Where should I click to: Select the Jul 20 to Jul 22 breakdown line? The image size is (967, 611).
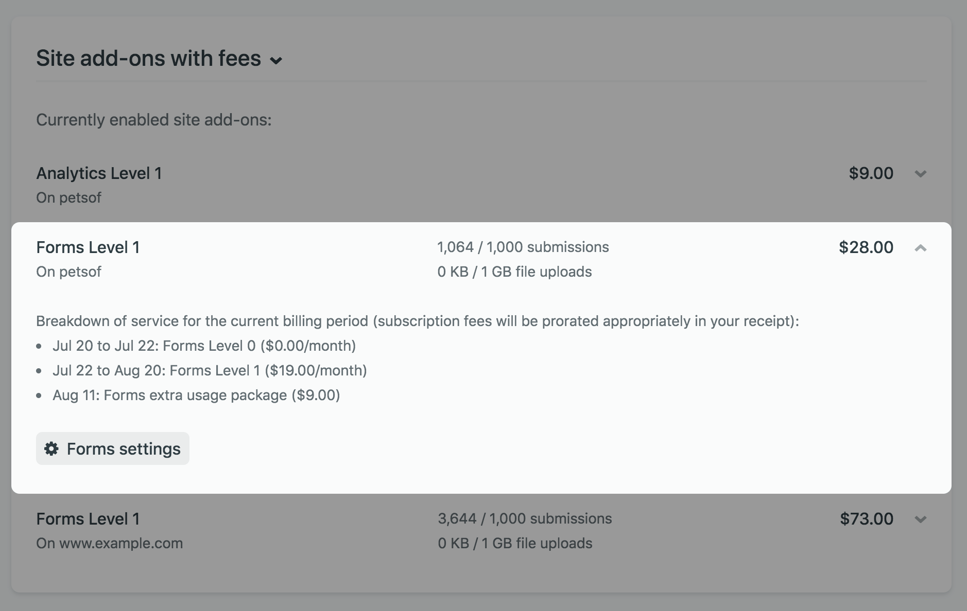click(x=204, y=346)
